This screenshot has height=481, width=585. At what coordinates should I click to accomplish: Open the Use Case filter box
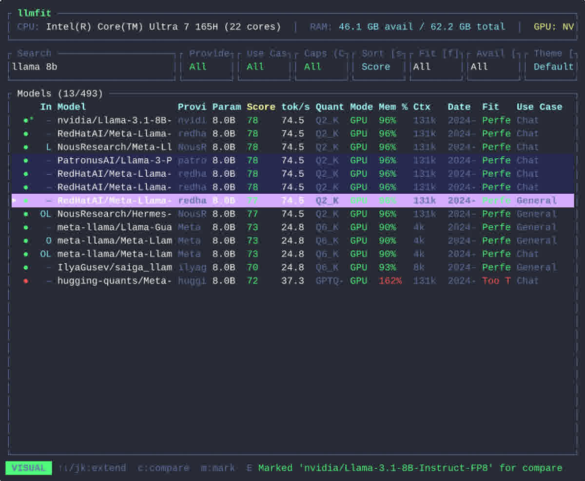tap(264, 67)
